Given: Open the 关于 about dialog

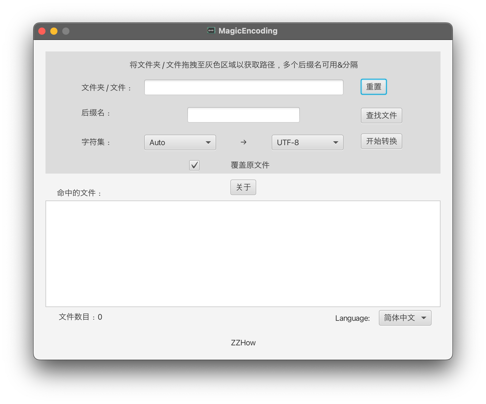Looking at the screenshot, I should [243, 187].
